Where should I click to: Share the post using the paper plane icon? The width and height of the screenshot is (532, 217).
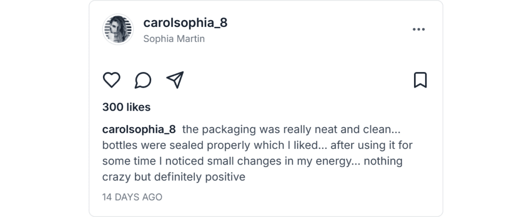(175, 80)
